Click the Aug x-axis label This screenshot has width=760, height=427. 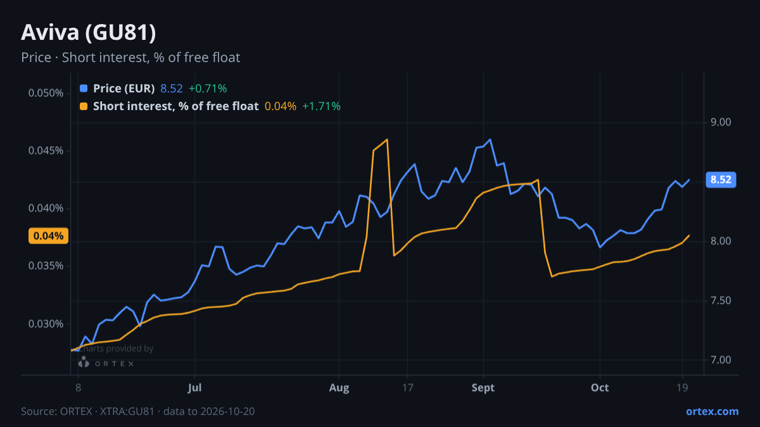tap(339, 387)
